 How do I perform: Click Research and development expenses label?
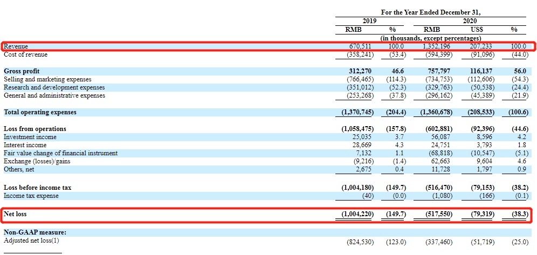(54, 87)
